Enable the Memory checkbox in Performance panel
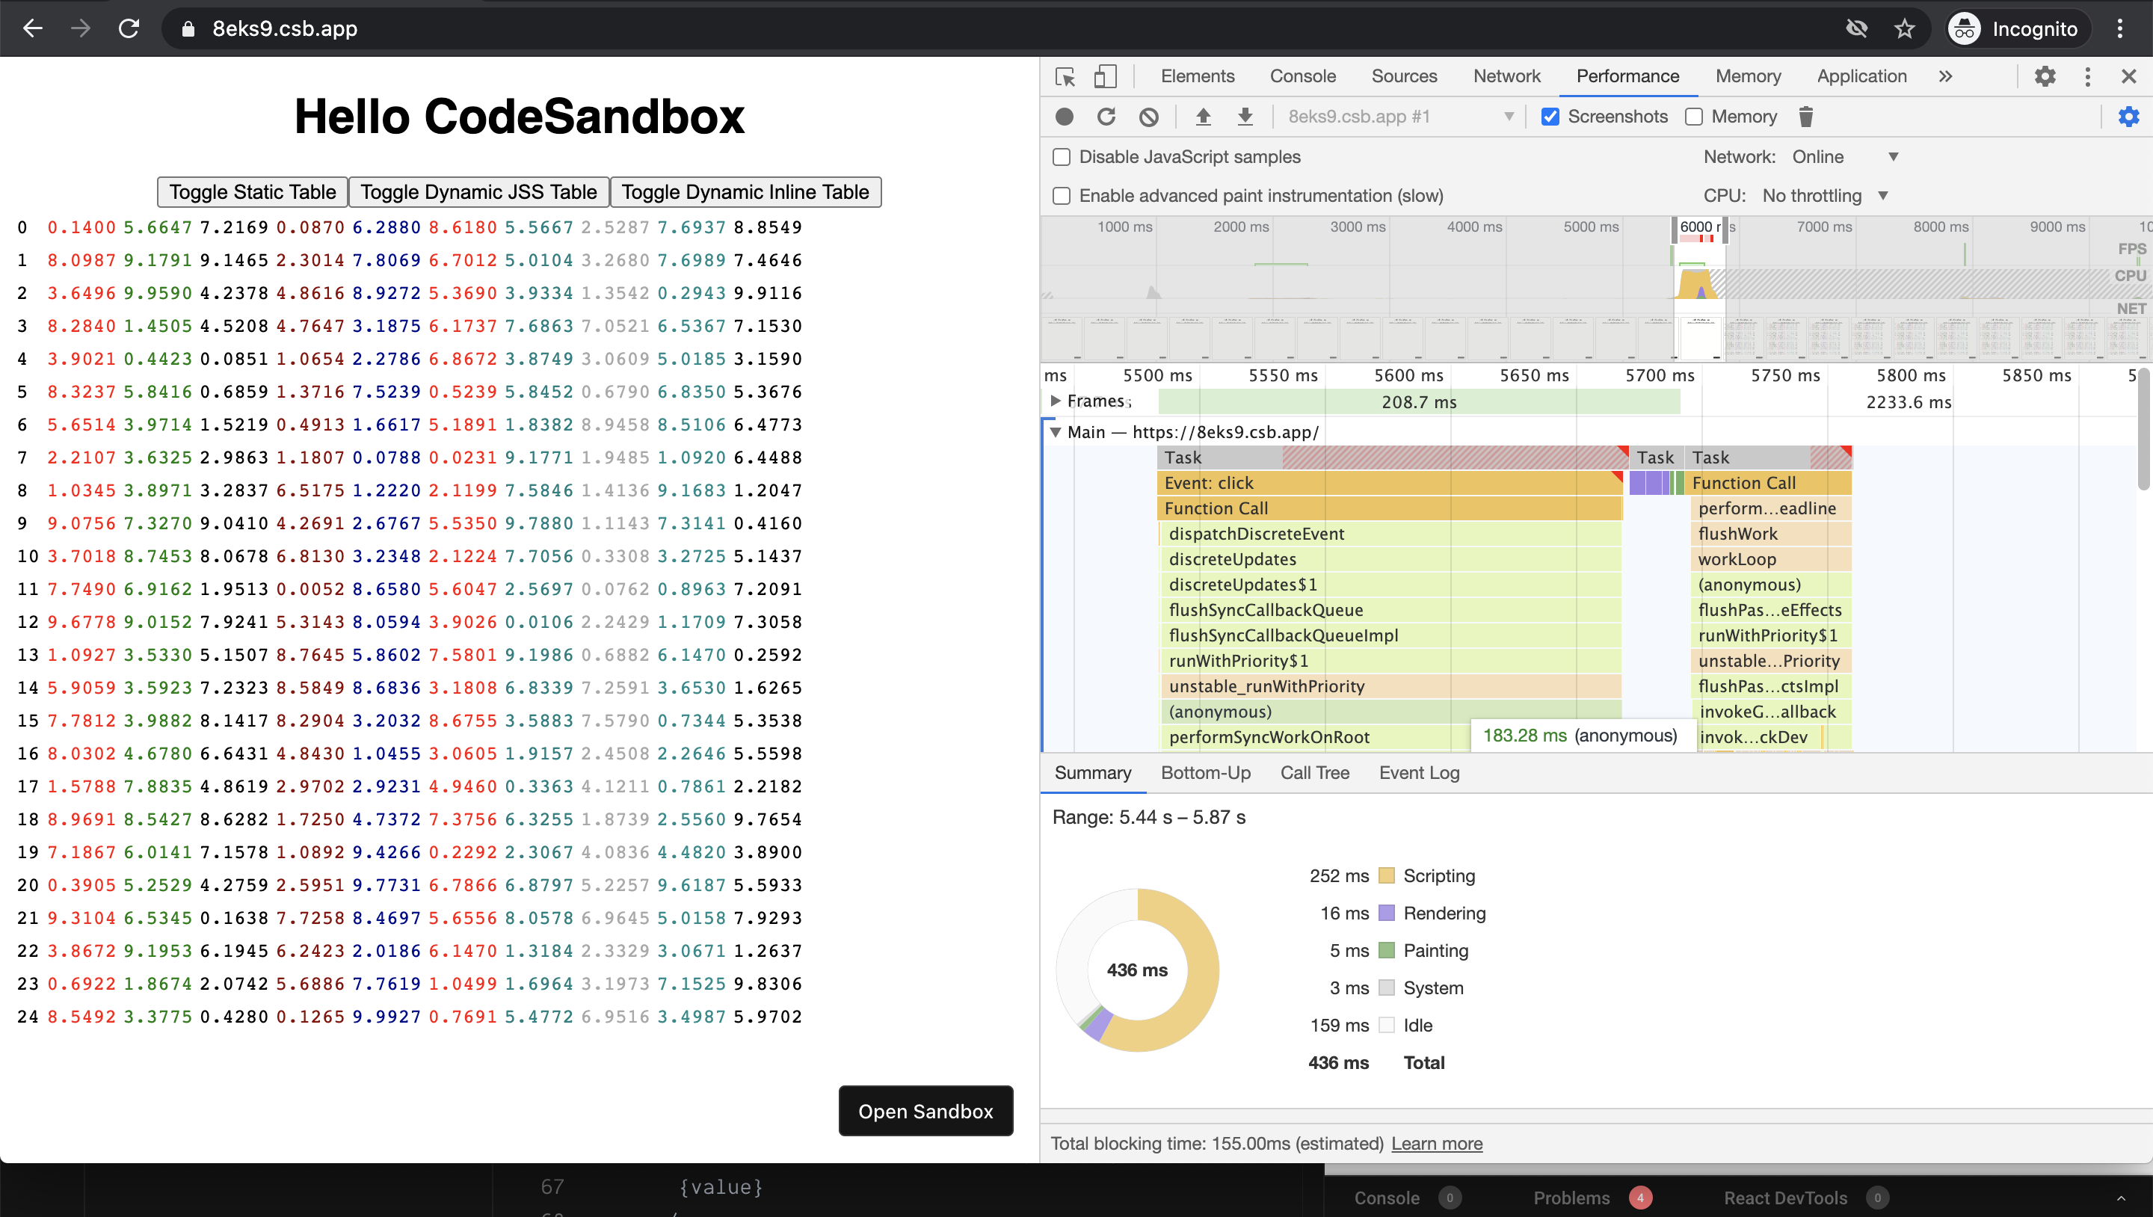 (1694, 116)
